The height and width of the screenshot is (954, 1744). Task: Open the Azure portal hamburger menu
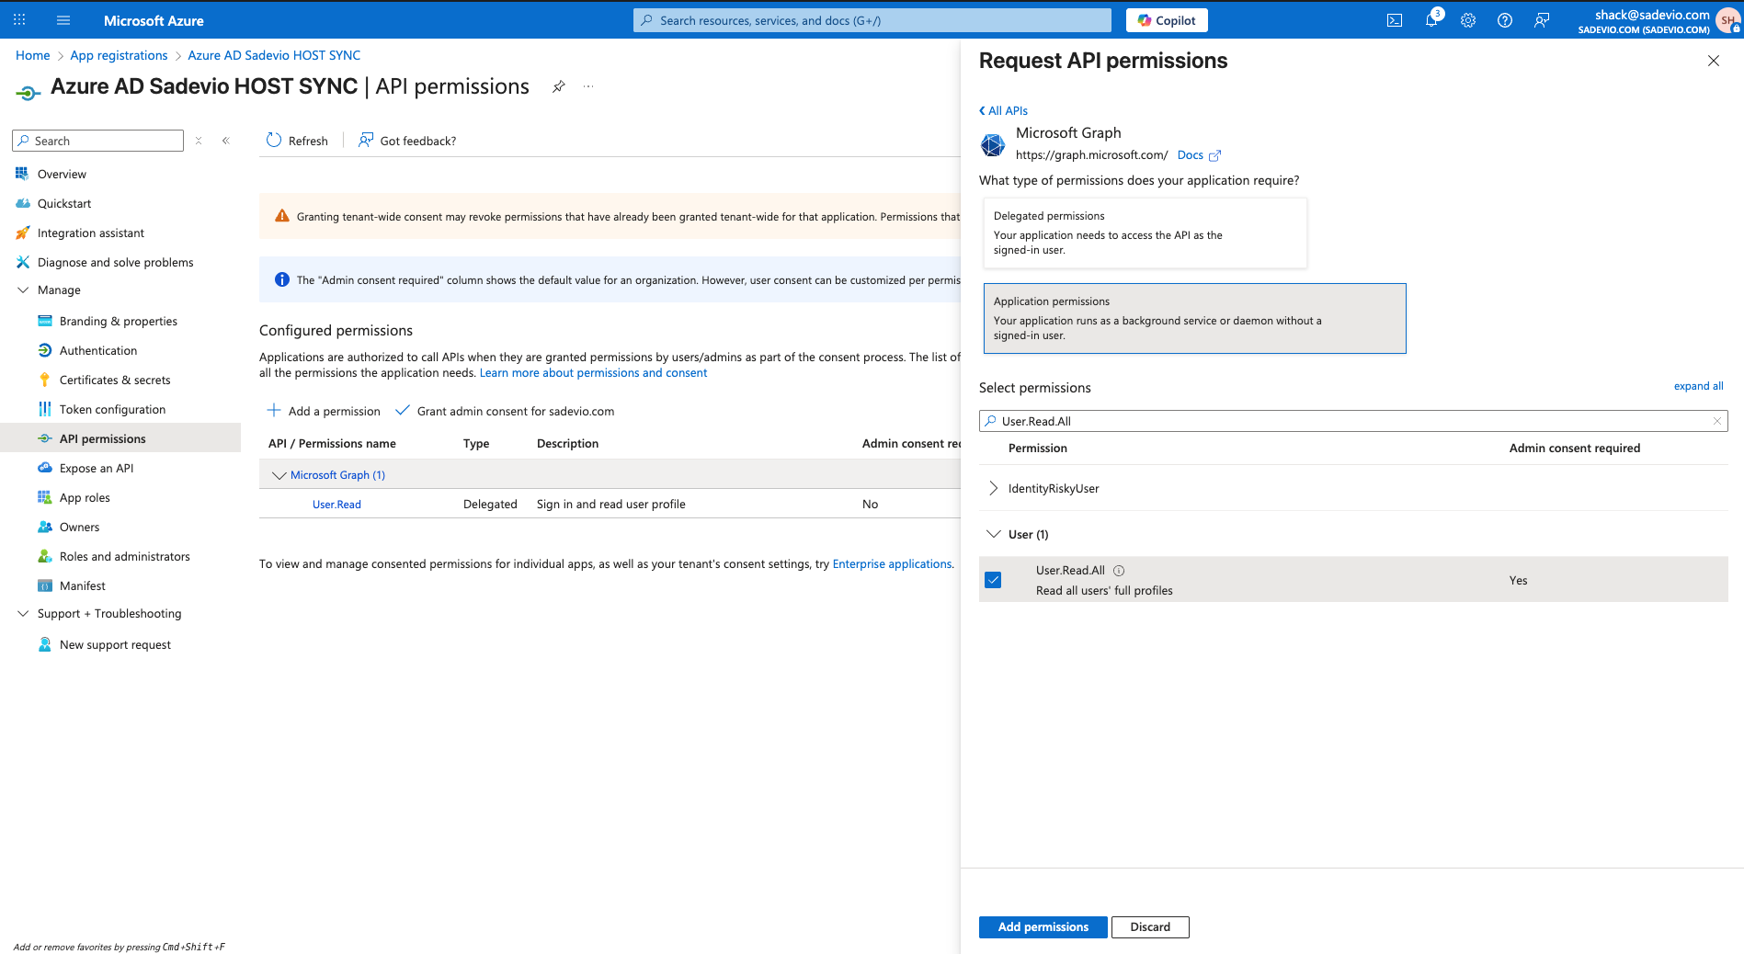click(63, 20)
